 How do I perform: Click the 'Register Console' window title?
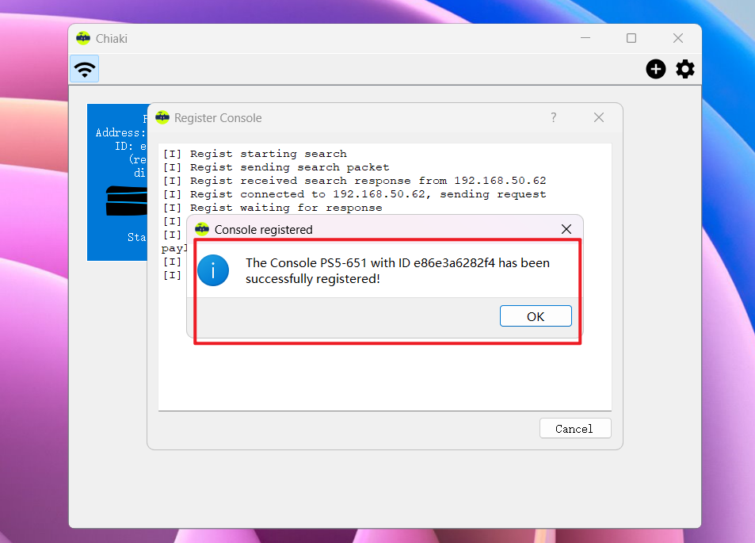[218, 118]
